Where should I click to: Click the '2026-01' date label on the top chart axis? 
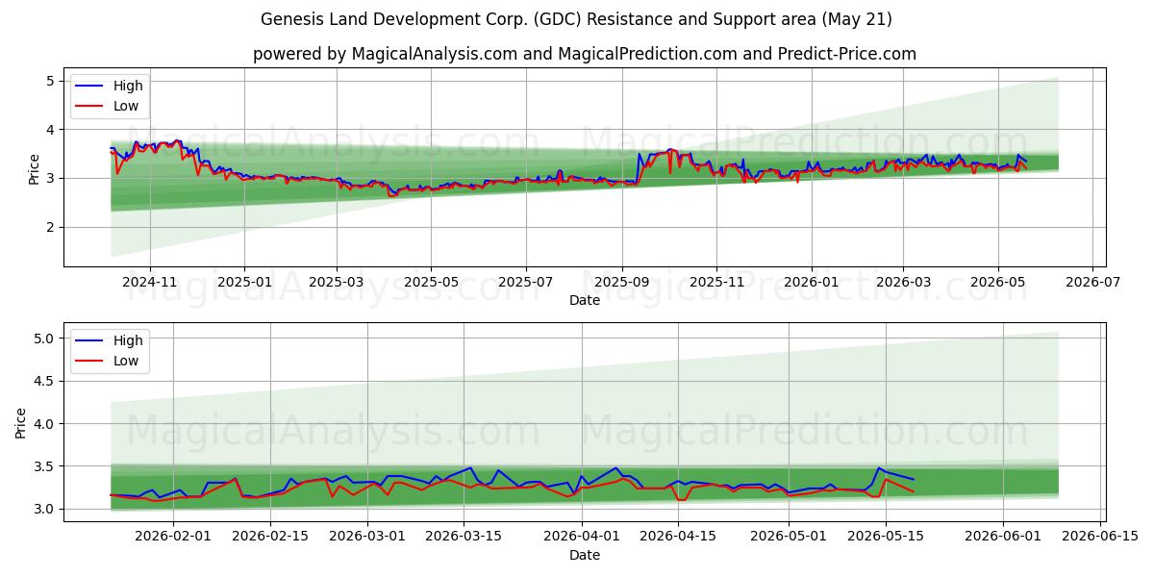811,283
